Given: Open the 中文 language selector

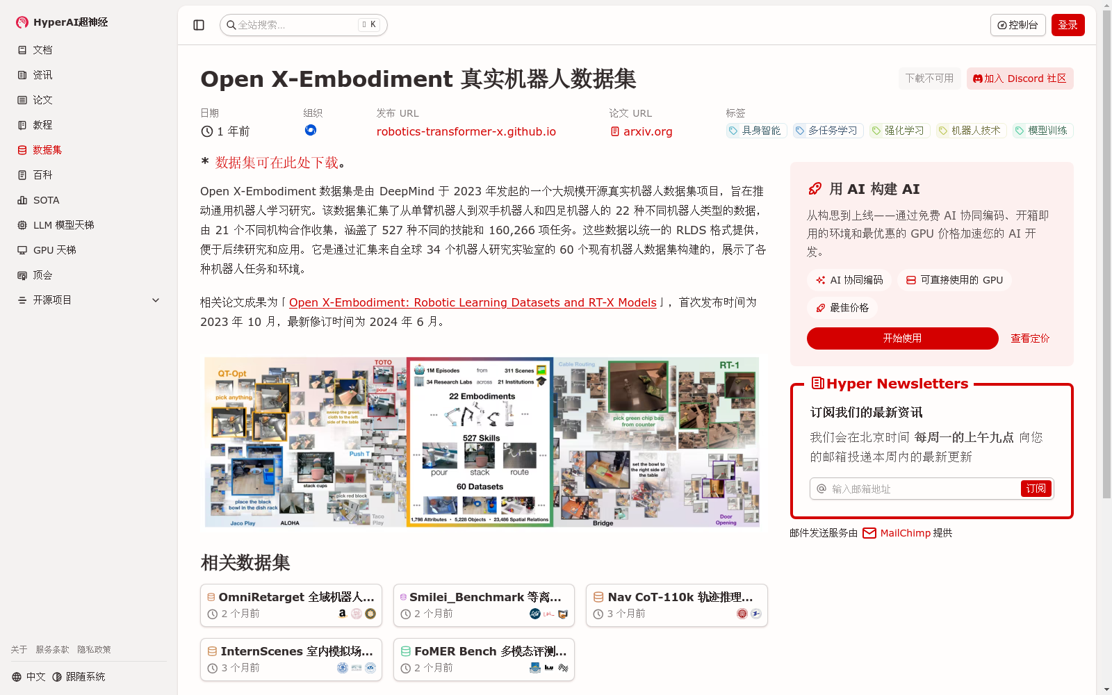Looking at the screenshot, I should click(28, 677).
